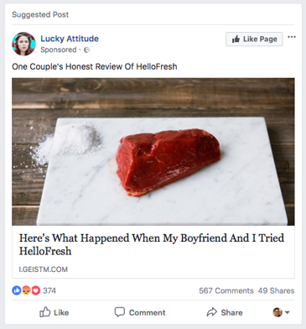Screen dimensions: 306x329
Task: Click the blue thumbs-up reaction icon
Action: click(x=17, y=290)
